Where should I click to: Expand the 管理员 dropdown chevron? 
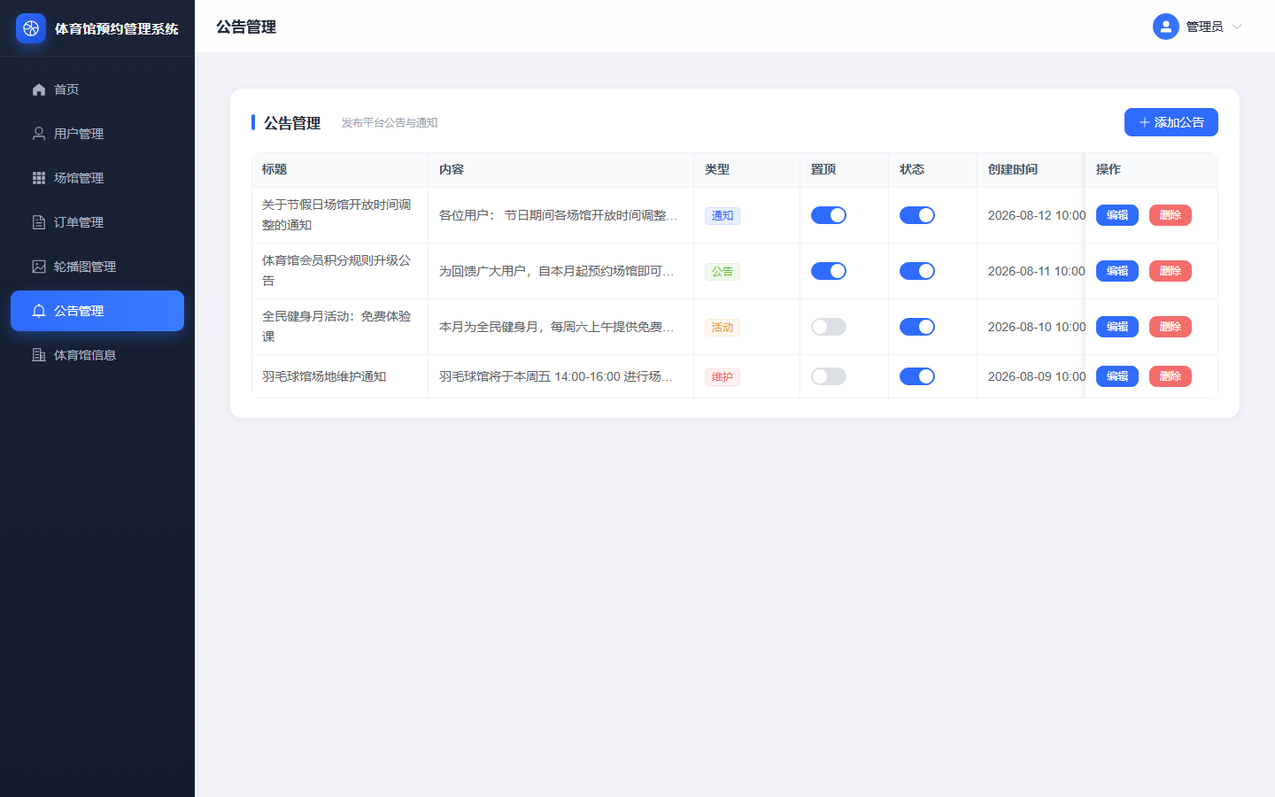[x=1237, y=27]
